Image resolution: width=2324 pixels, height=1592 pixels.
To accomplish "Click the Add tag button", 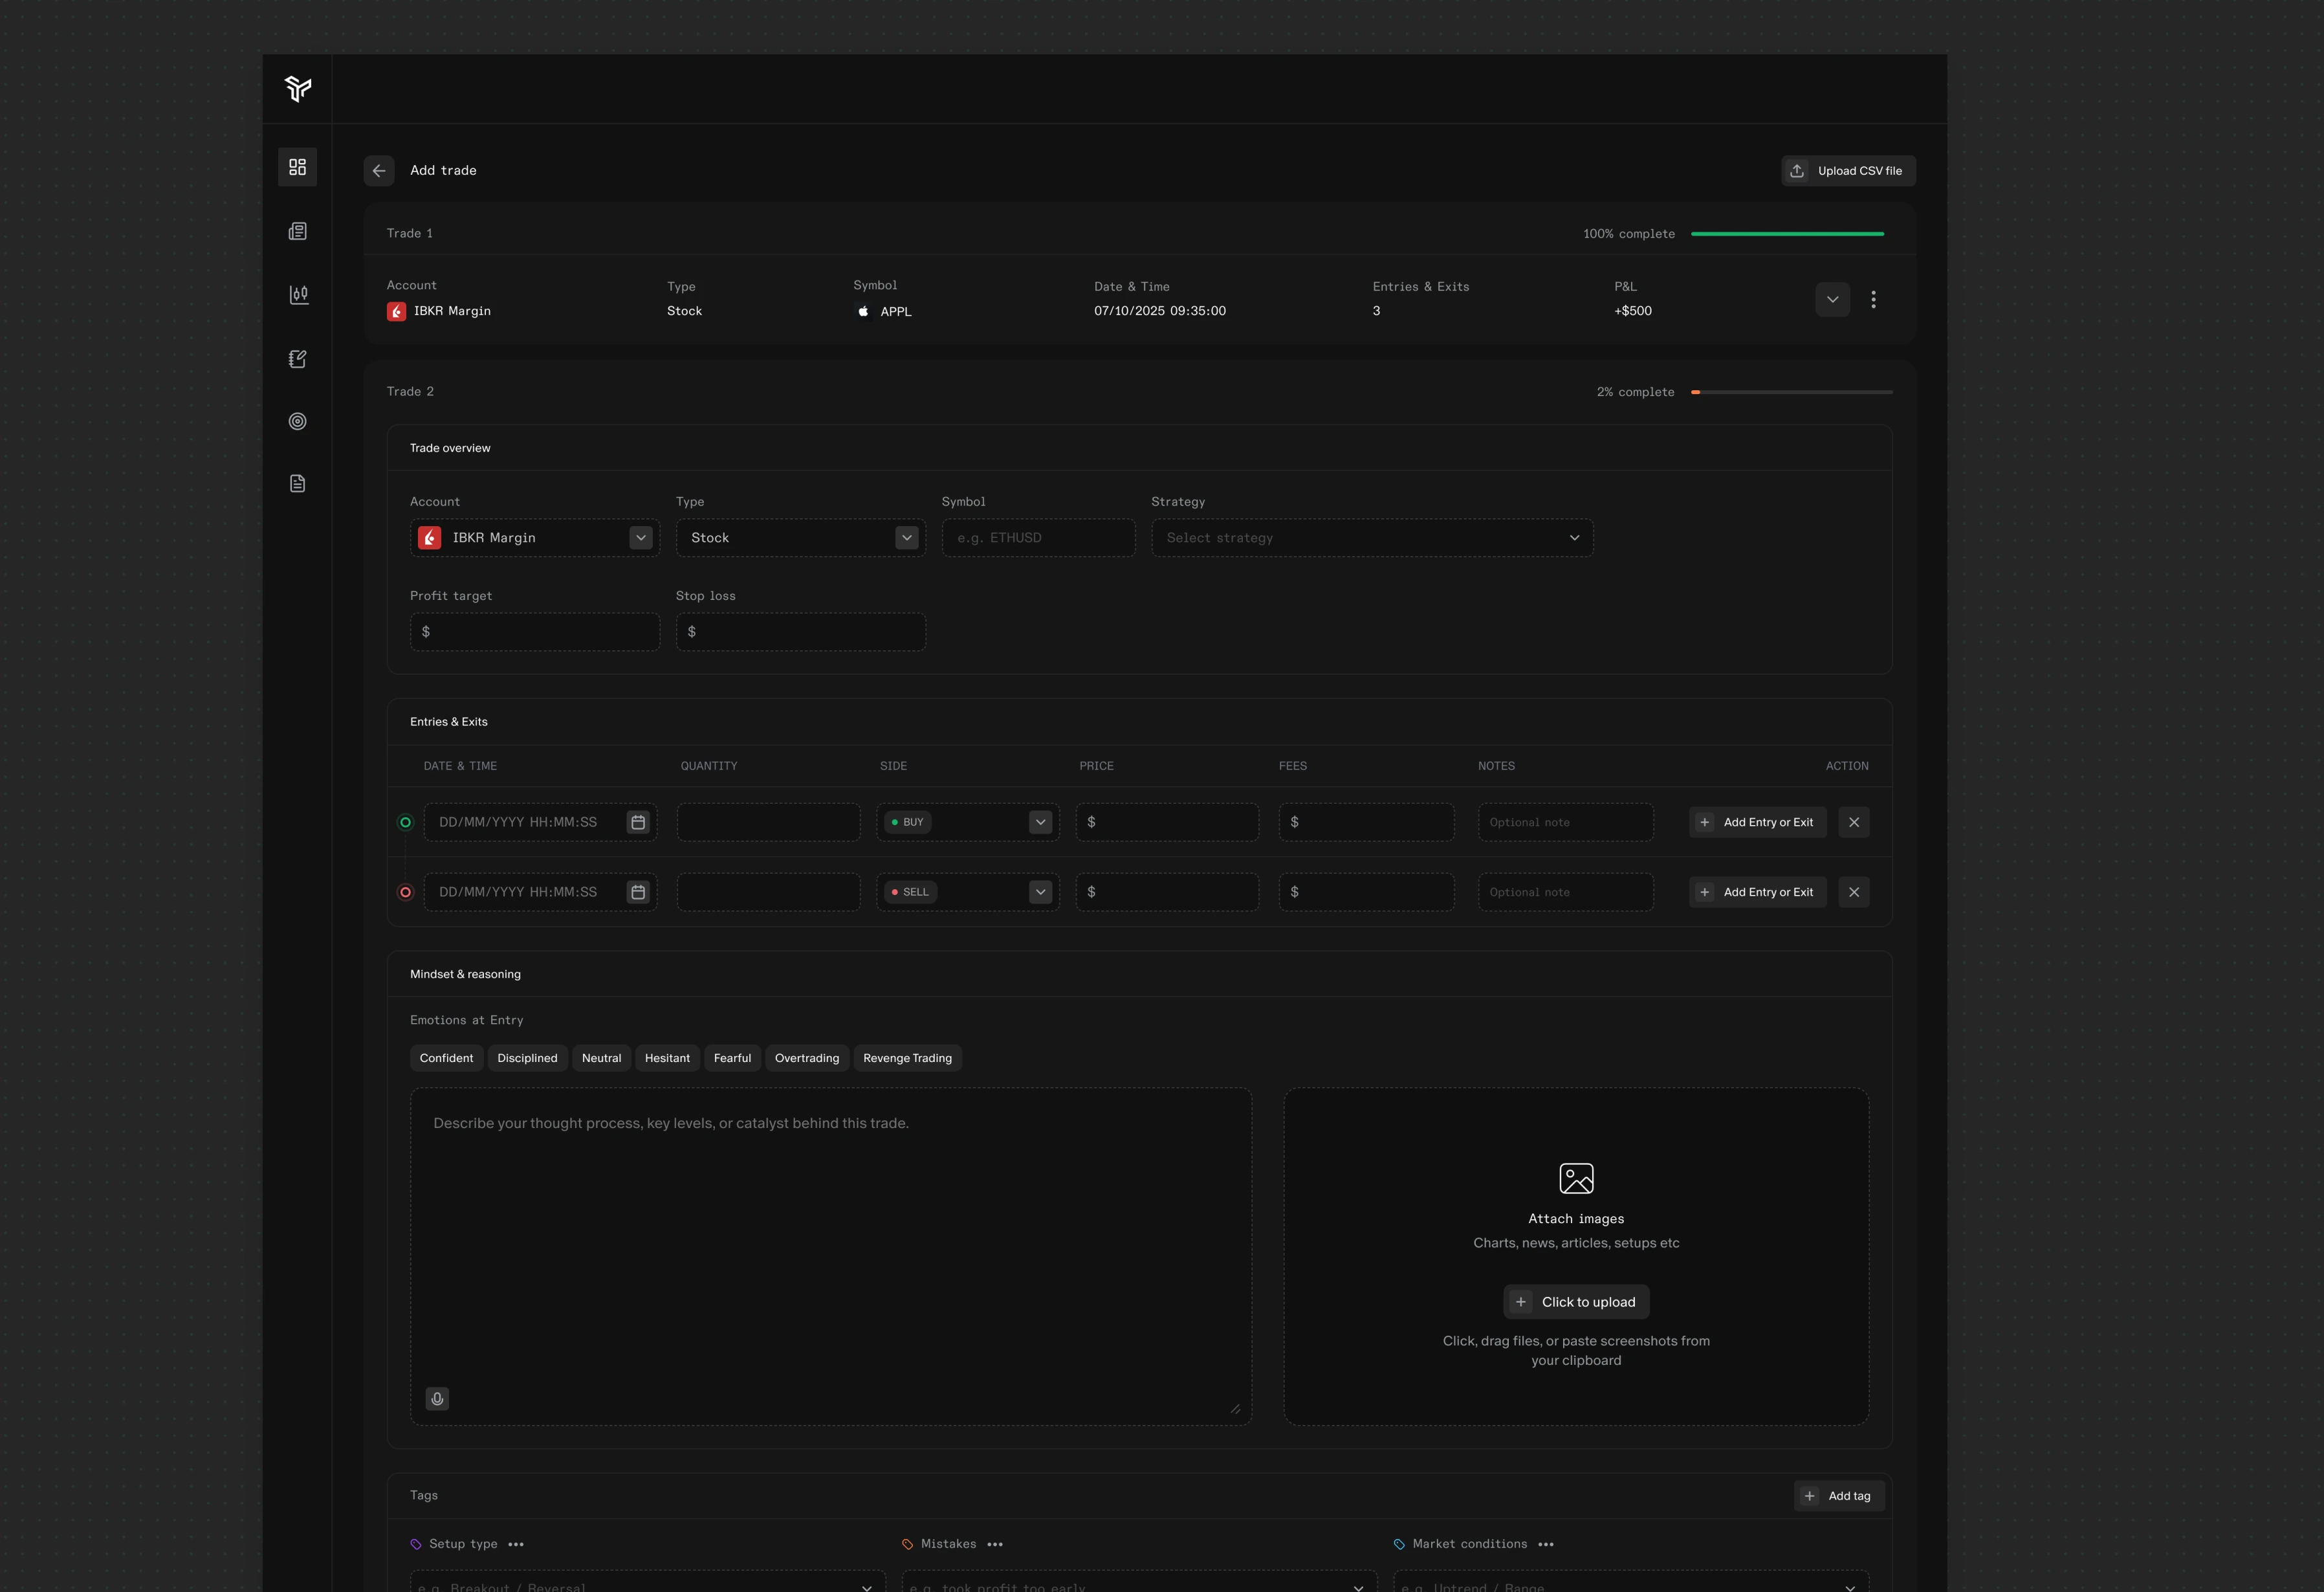I will coord(1839,1496).
